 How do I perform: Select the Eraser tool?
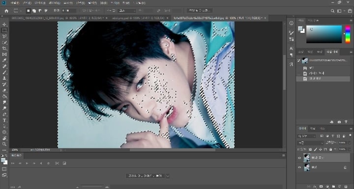click(4, 90)
